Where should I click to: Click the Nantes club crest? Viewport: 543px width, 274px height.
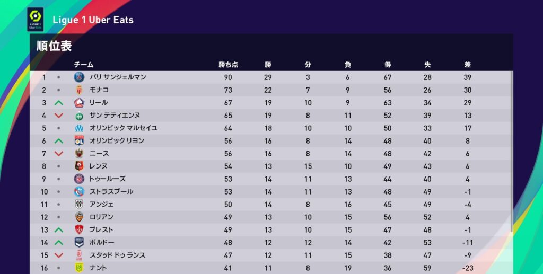tap(79, 268)
